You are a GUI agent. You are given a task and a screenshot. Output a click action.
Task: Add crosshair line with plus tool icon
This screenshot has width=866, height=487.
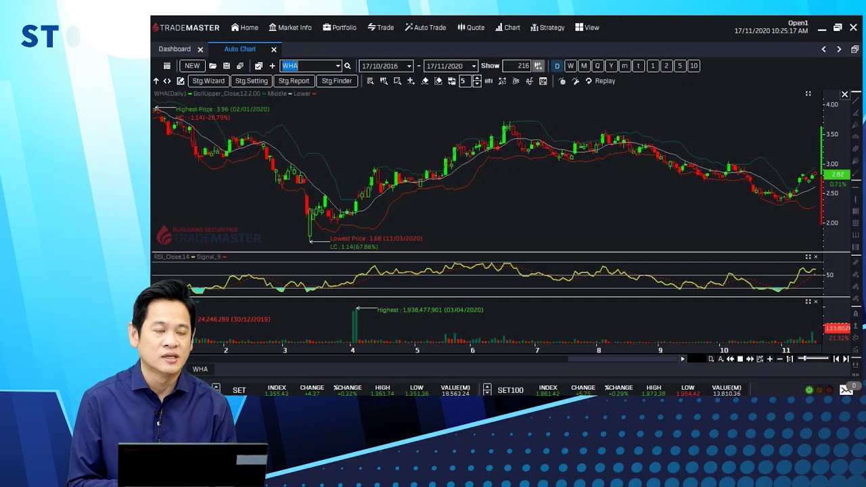pyautogui.click(x=411, y=80)
